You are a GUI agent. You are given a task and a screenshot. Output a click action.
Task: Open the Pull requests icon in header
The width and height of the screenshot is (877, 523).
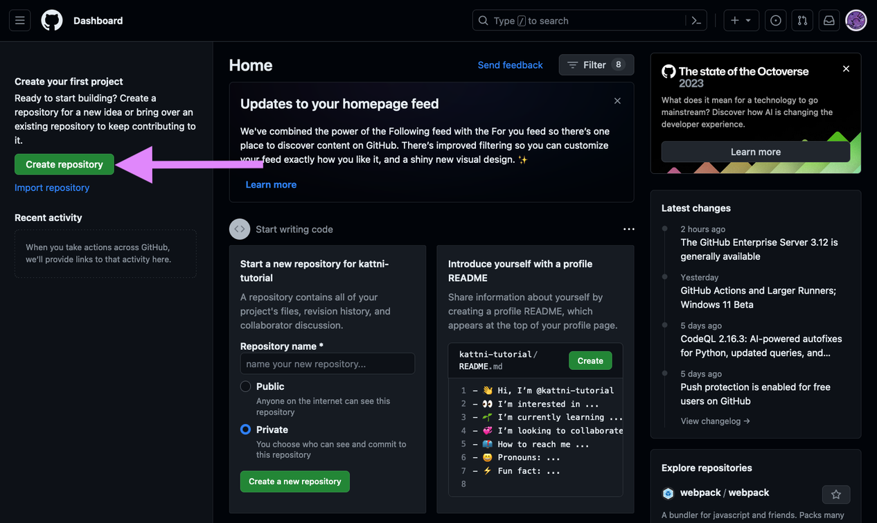pyautogui.click(x=802, y=21)
